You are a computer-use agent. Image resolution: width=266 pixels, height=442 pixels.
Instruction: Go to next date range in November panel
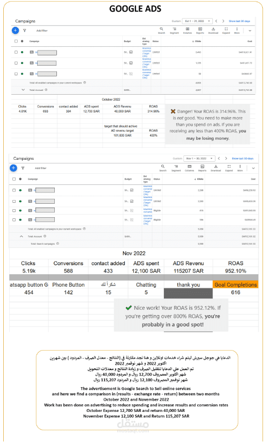tap(226, 159)
